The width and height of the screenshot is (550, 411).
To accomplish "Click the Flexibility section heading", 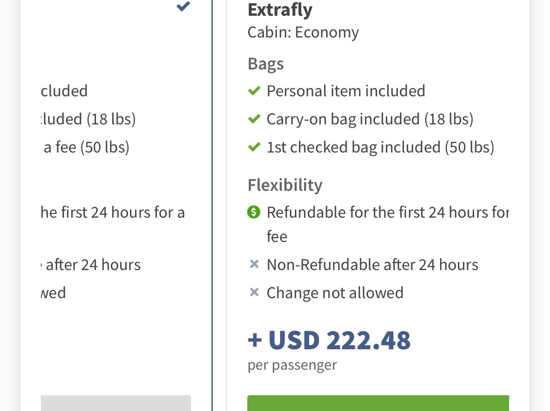I will click(285, 185).
